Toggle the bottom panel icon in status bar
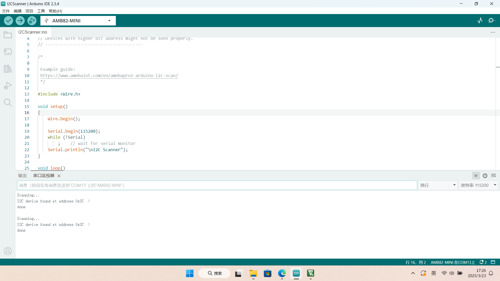The height and width of the screenshot is (281, 500). tap(493, 262)
